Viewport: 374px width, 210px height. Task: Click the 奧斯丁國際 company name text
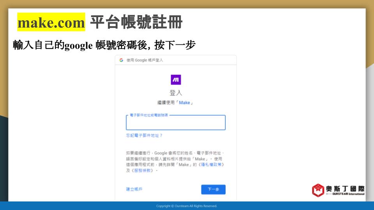pos(345,189)
